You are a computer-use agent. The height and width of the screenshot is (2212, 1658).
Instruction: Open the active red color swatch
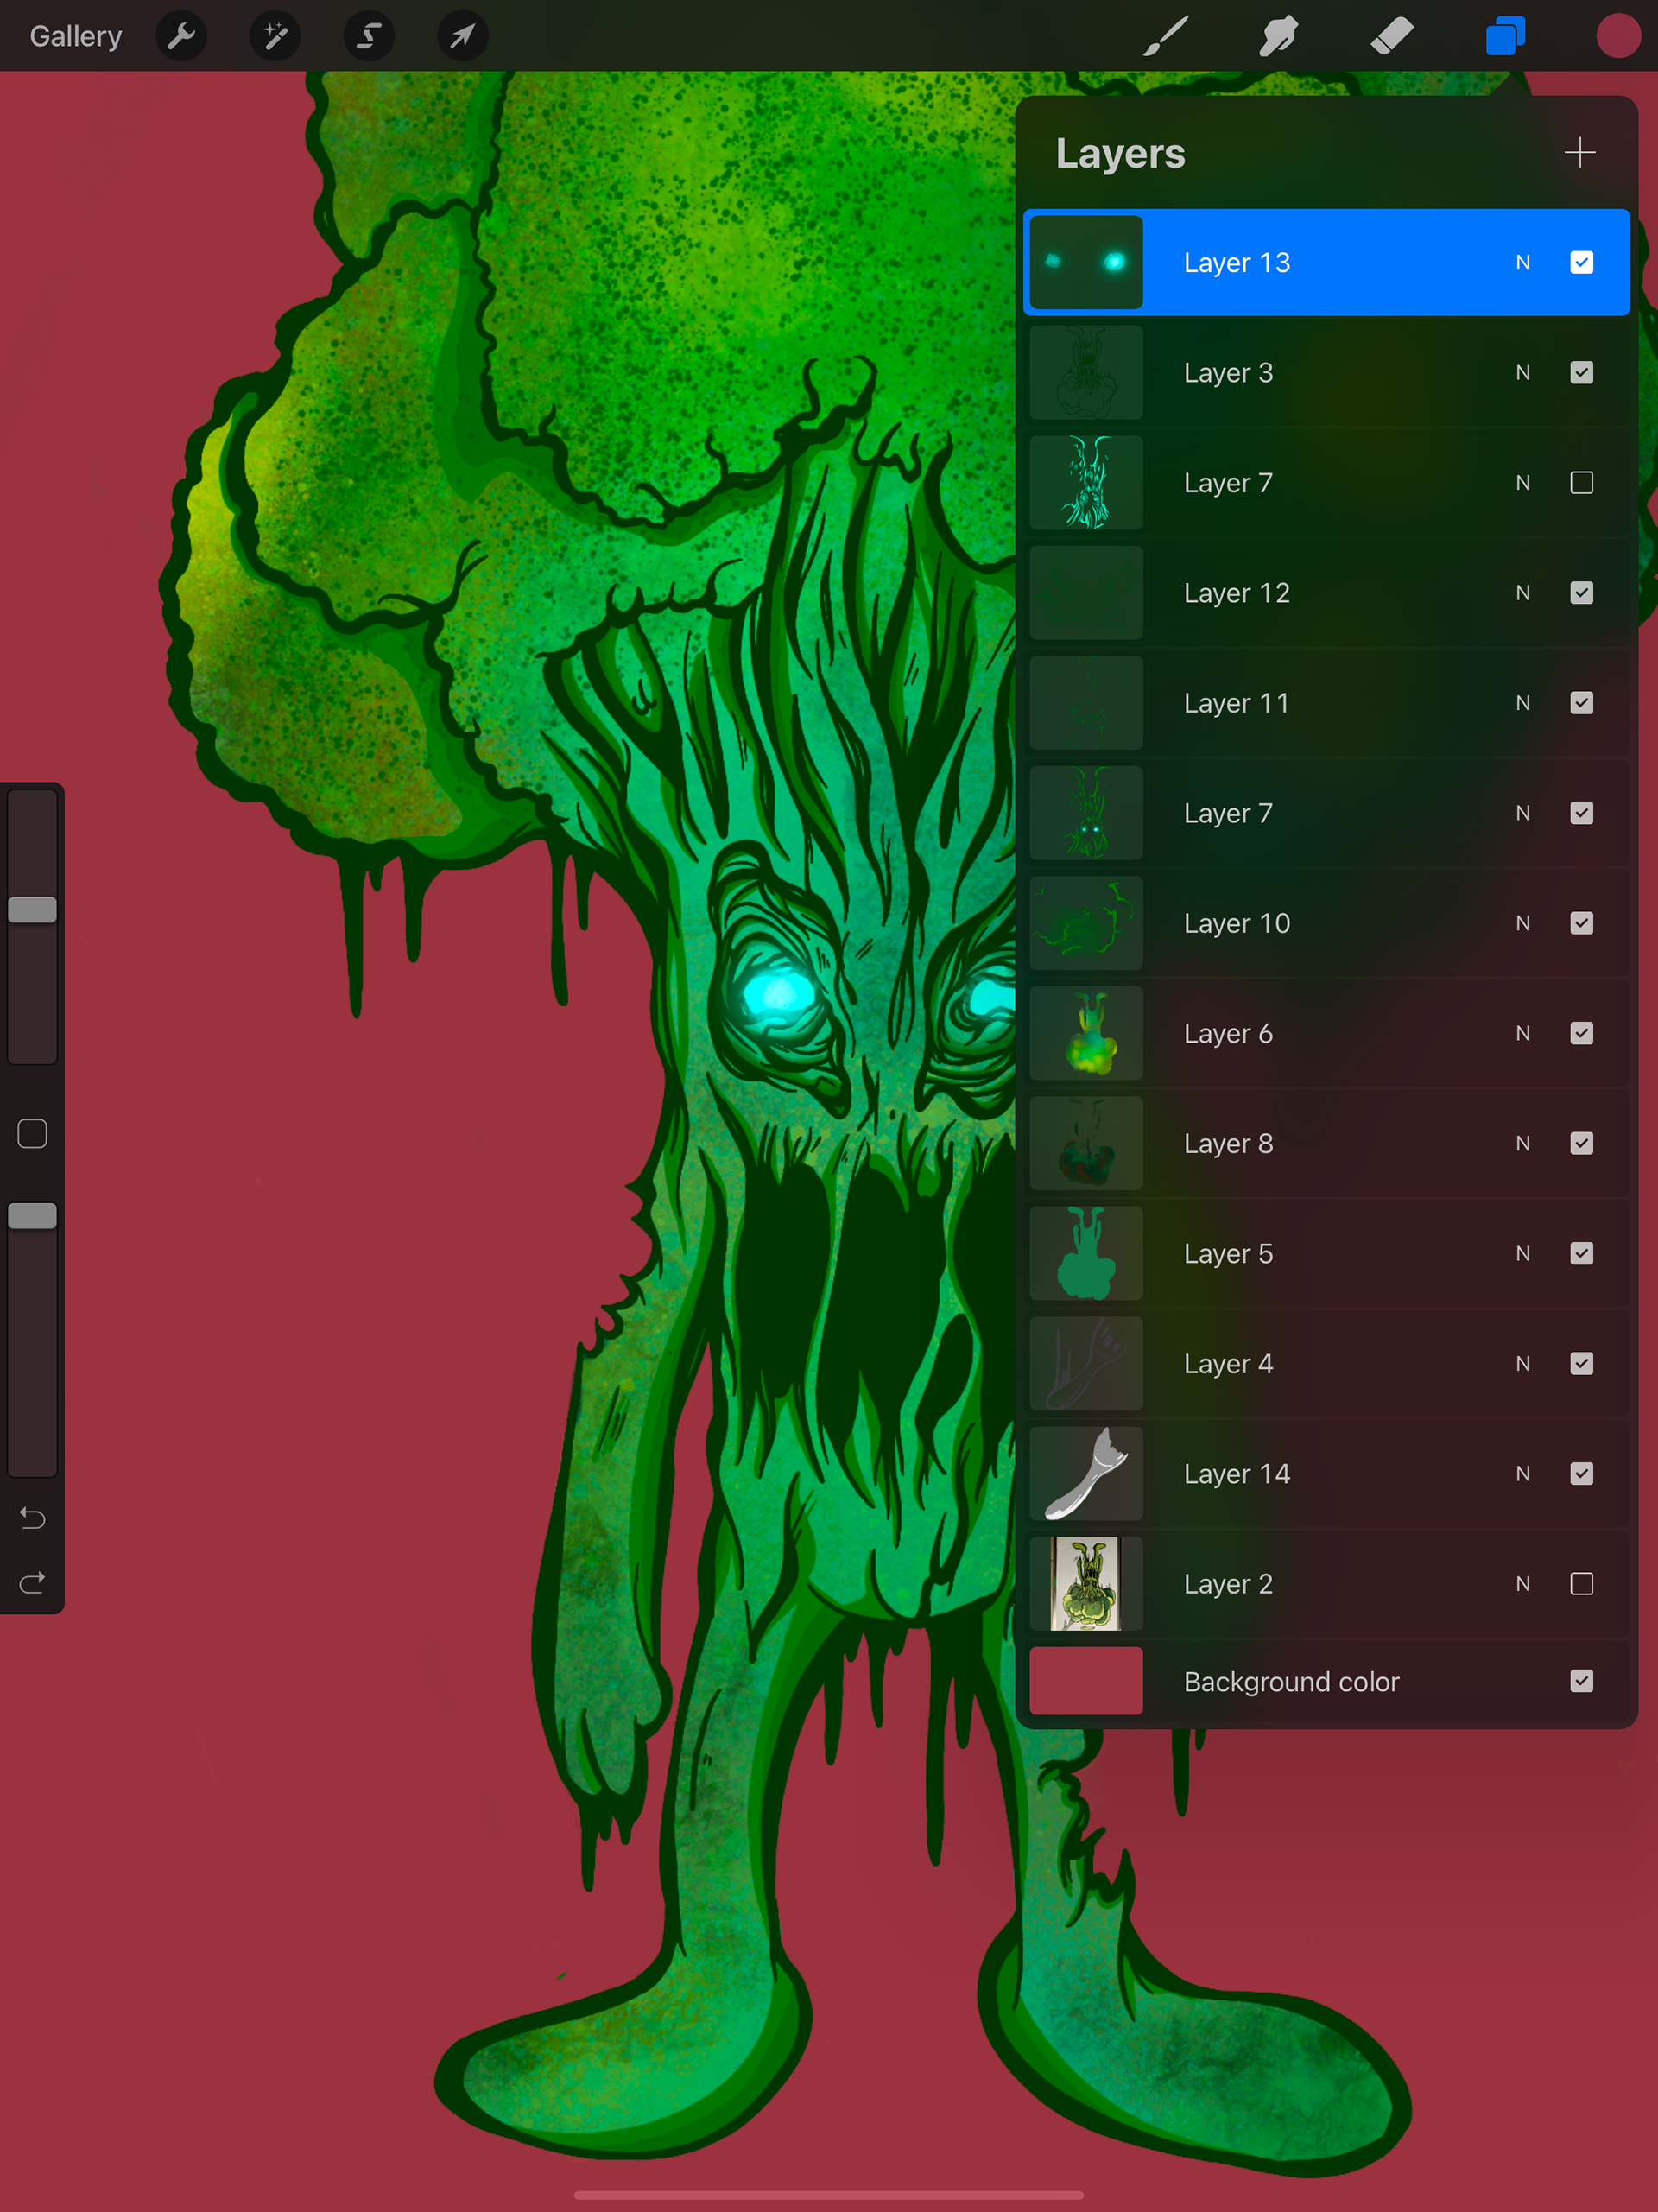point(1617,37)
